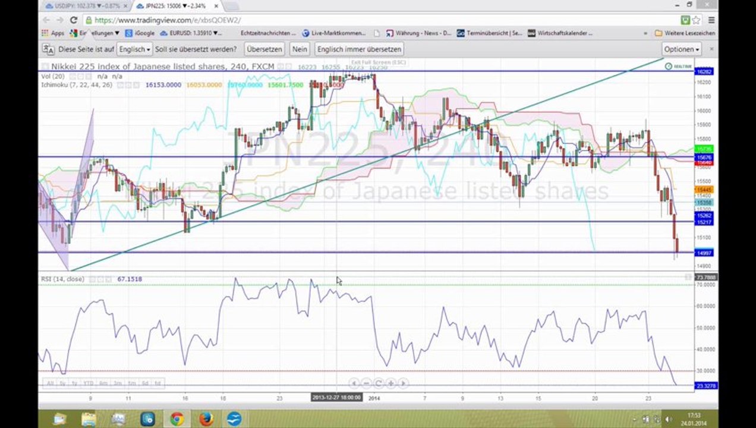Select the YTD time range

89,383
